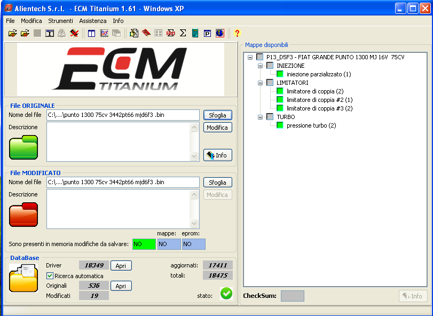The width and height of the screenshot is (433, 316).
Task: Open the 2D graph view toolbar icon
Action: click(x=104, y=34)
